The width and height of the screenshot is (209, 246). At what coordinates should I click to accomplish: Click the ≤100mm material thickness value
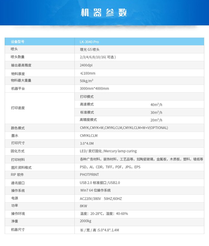pyautogui.click(x=88, y=73)
